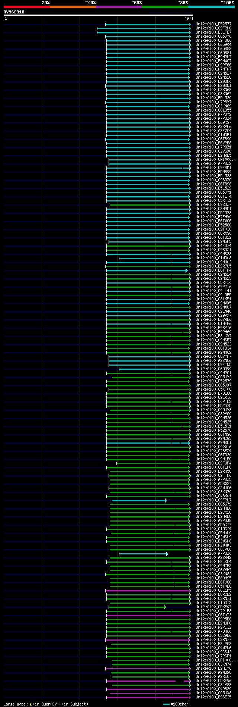Viewport: 238px width, 707px height.
Task: Select the UniRef100_A7NTA7 label
Action: [x=213, y=69]
